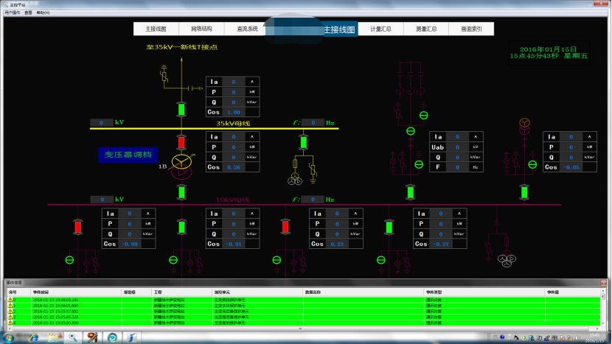
Task: Click the Cos 0.26 value beside transformer 1B
Action: click(234, 167)
